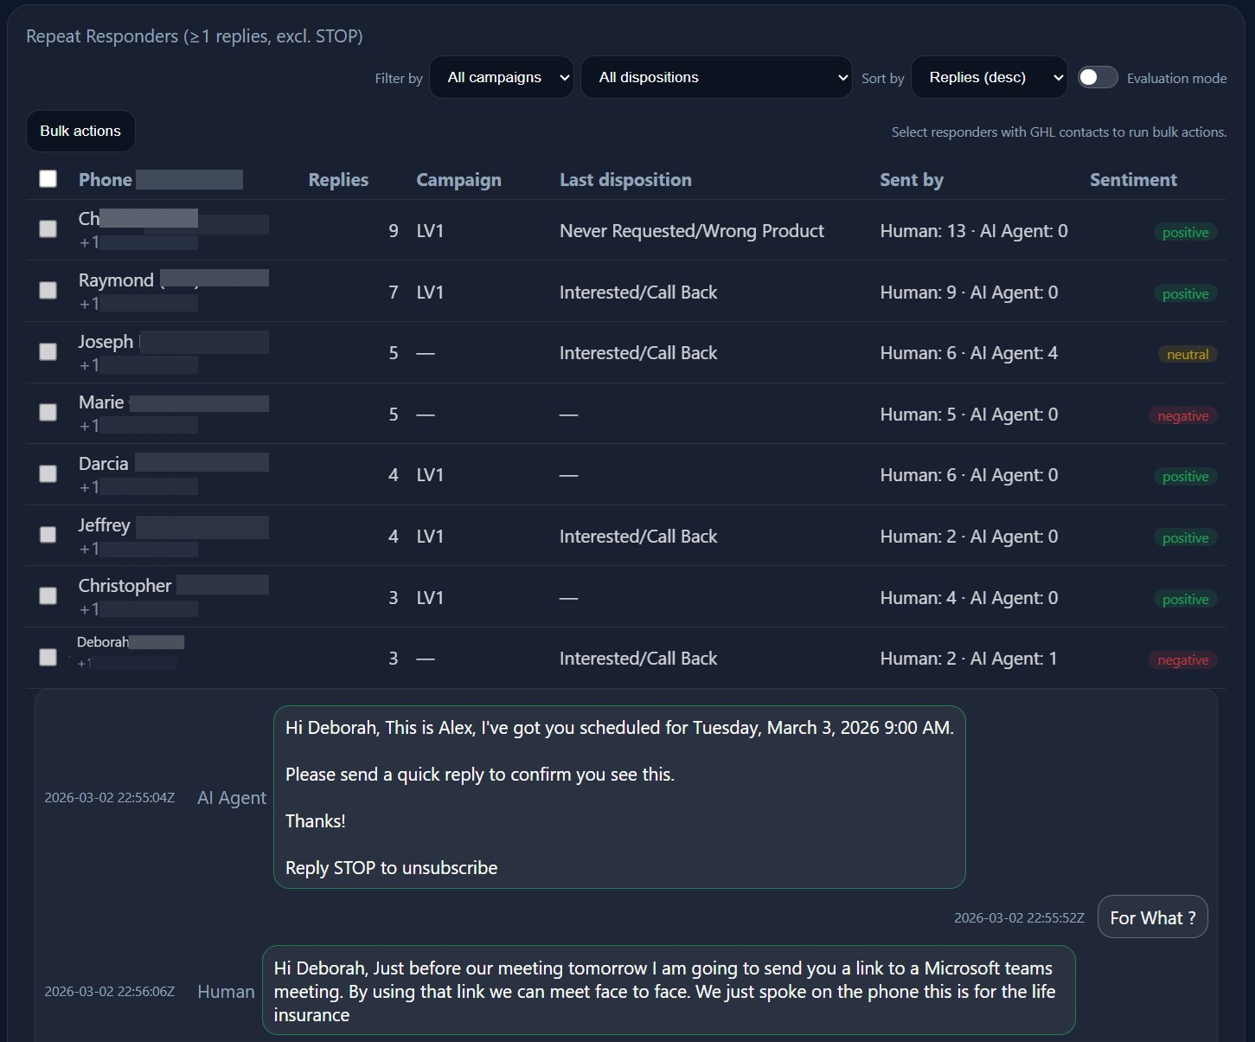Click Jeffrey's name in the list
Screen dimensions: 1255x1042
(x=105, y=524)
